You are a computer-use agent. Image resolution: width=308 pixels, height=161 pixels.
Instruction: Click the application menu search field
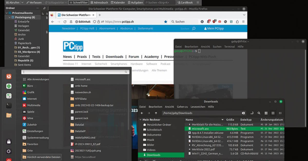click(74, 72)
